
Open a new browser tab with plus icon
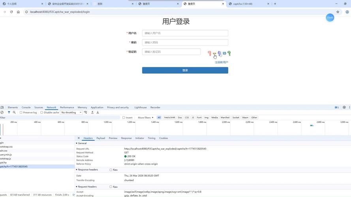click(x=275, y=4)
